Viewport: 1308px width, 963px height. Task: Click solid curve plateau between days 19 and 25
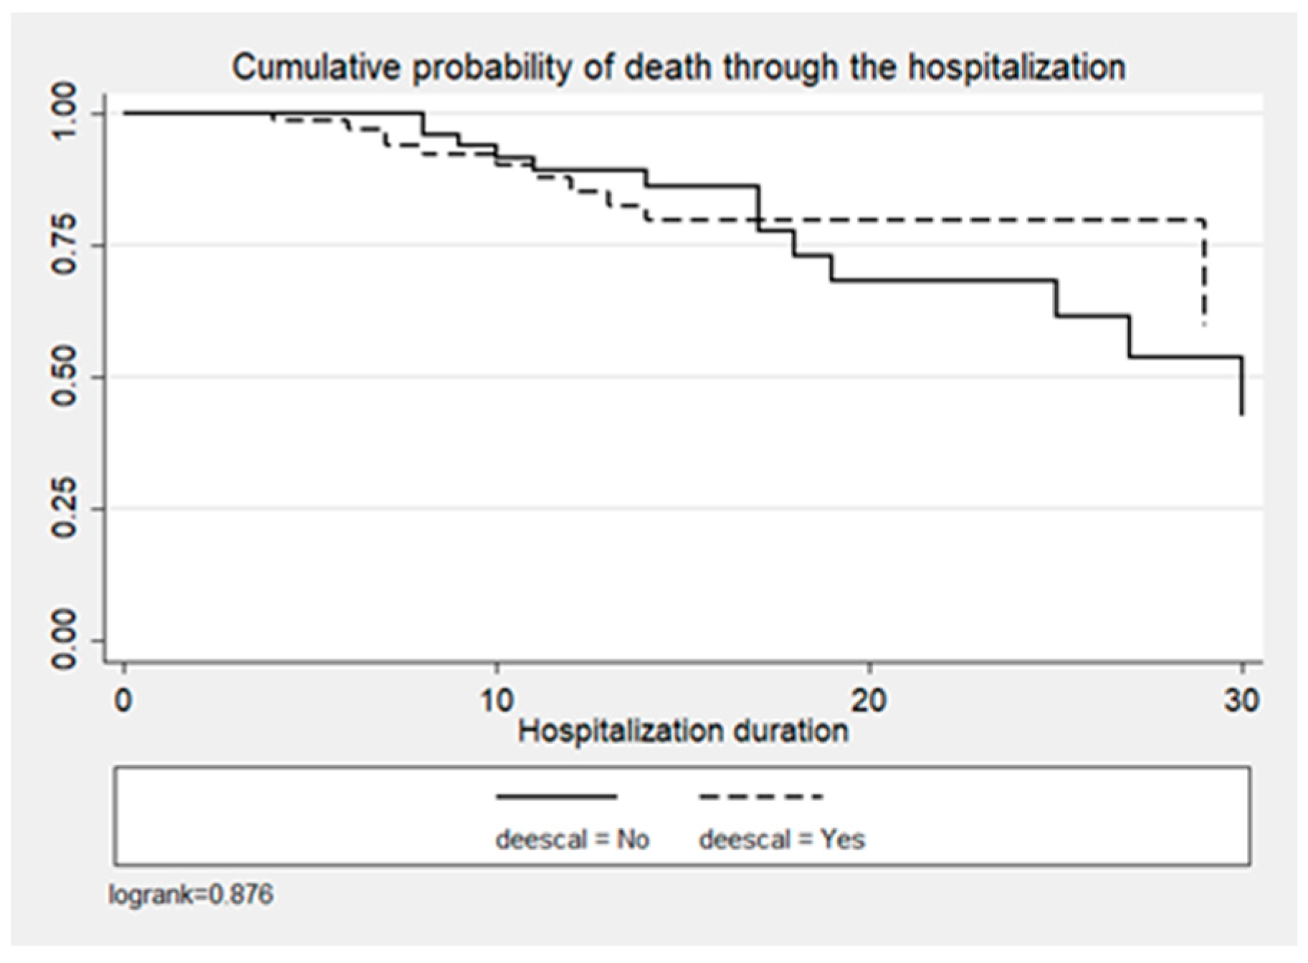[x=946, y=280]
